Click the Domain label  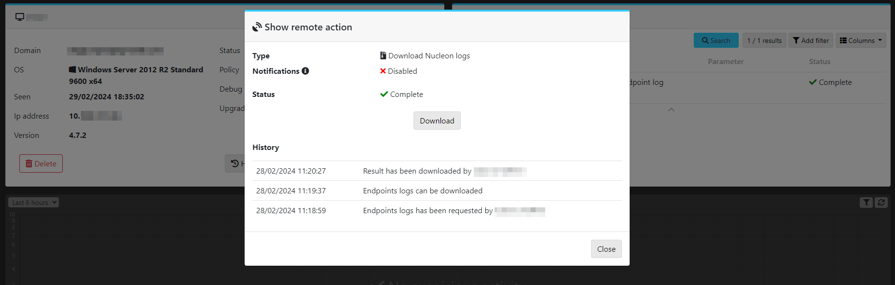[x=28, y=51]
